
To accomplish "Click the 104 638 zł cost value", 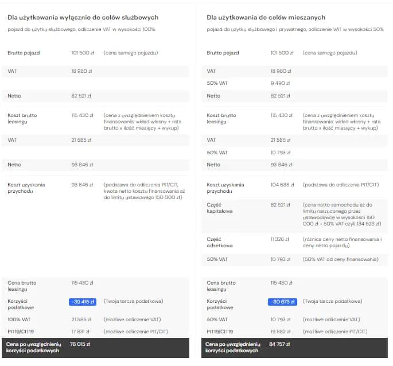I will click(282, 185).
